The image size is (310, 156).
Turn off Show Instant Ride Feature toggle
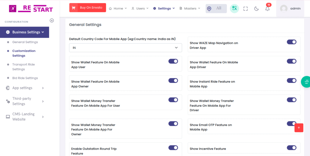pyautogui.click(x=292, y=80)
